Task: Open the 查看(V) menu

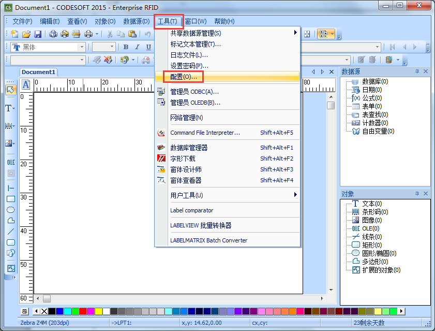Action: tap(77, 21)
